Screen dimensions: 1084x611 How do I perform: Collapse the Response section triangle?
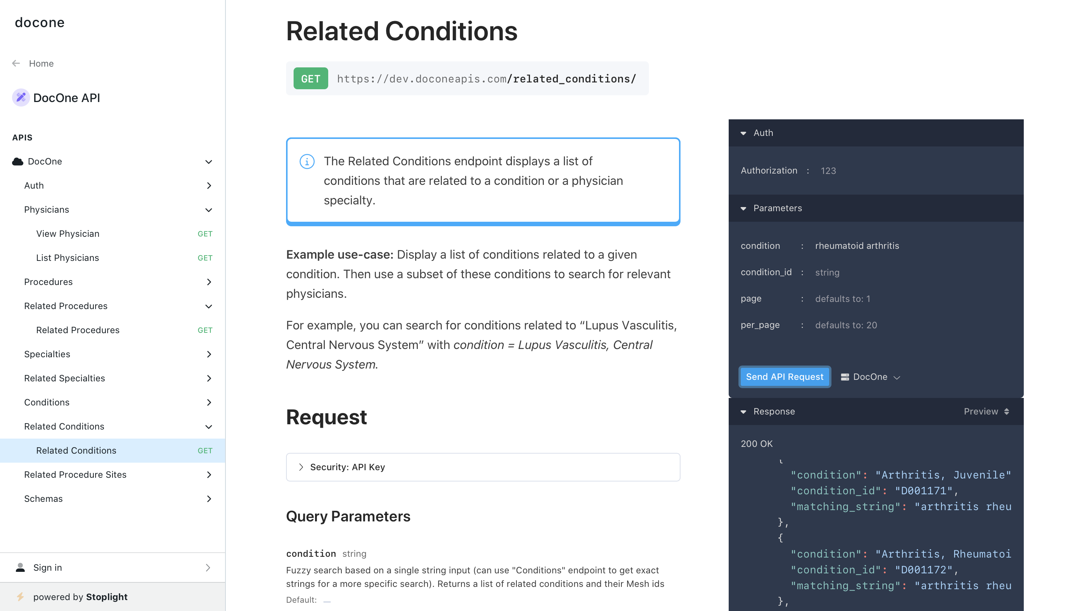point(743,412)
